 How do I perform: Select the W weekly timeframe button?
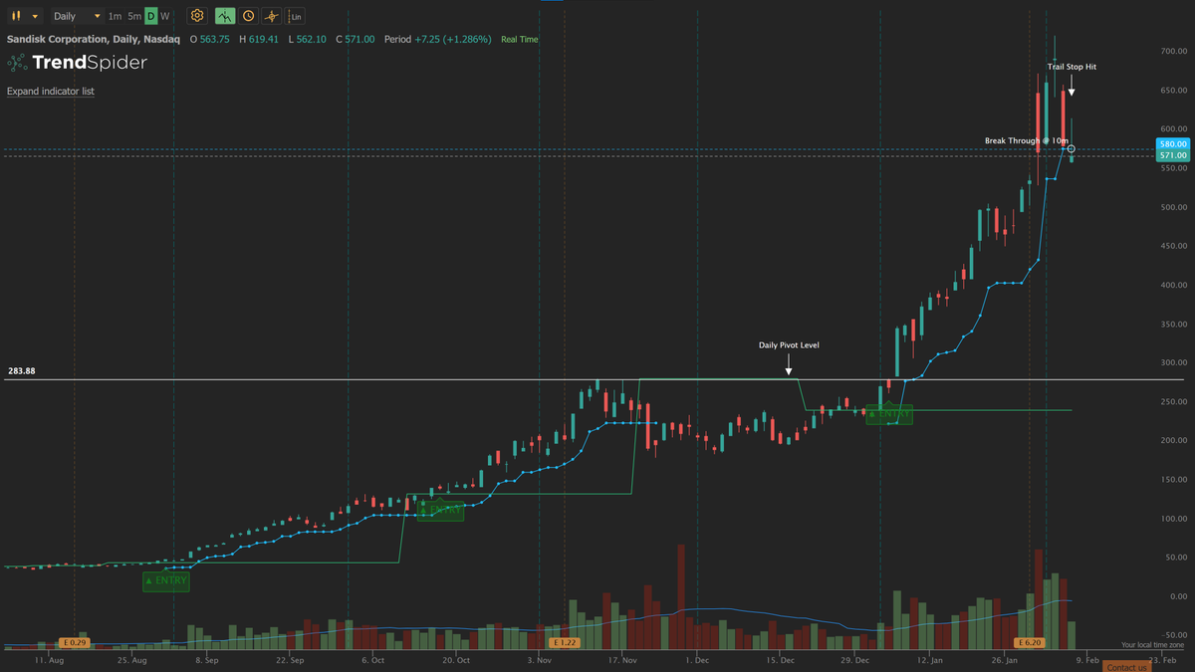click(164, 16)
